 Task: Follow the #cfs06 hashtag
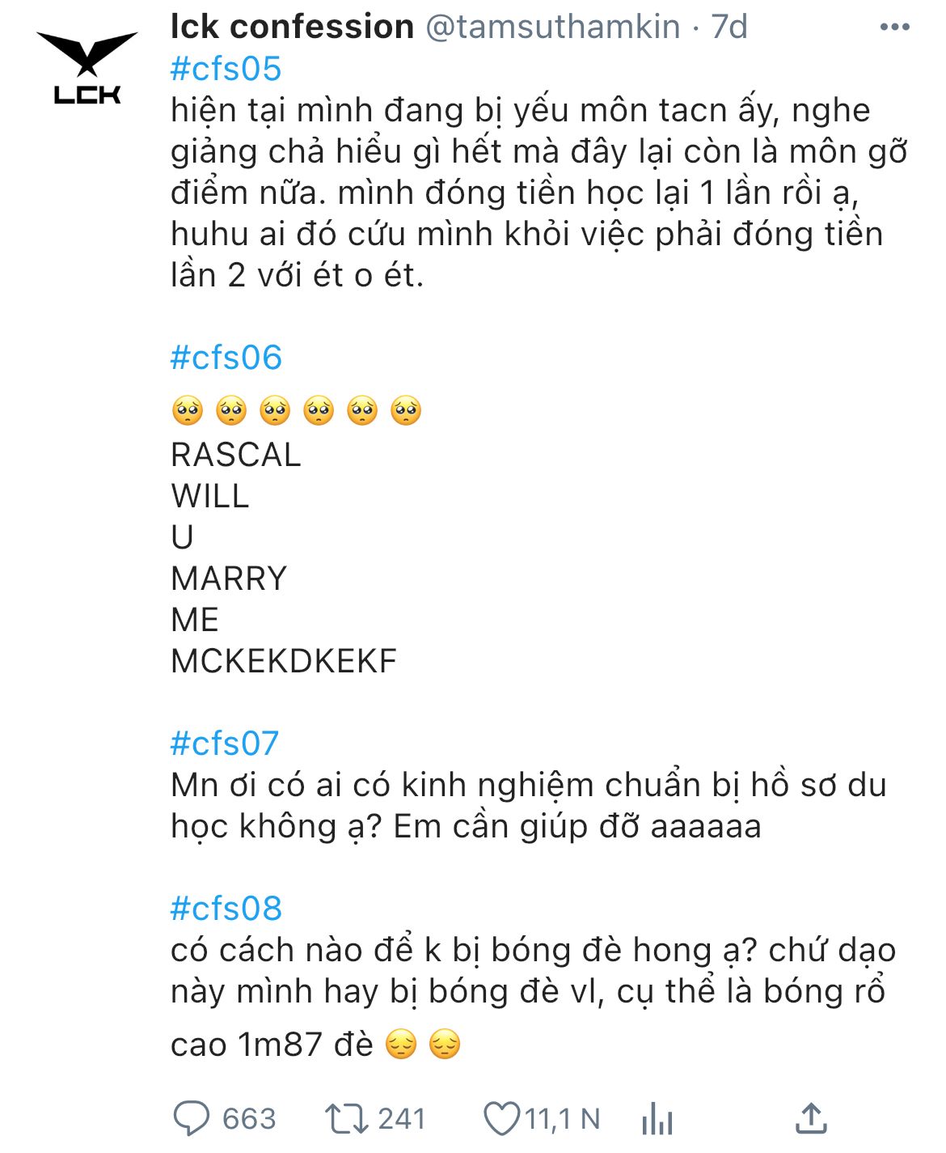(x=226, y=357)
